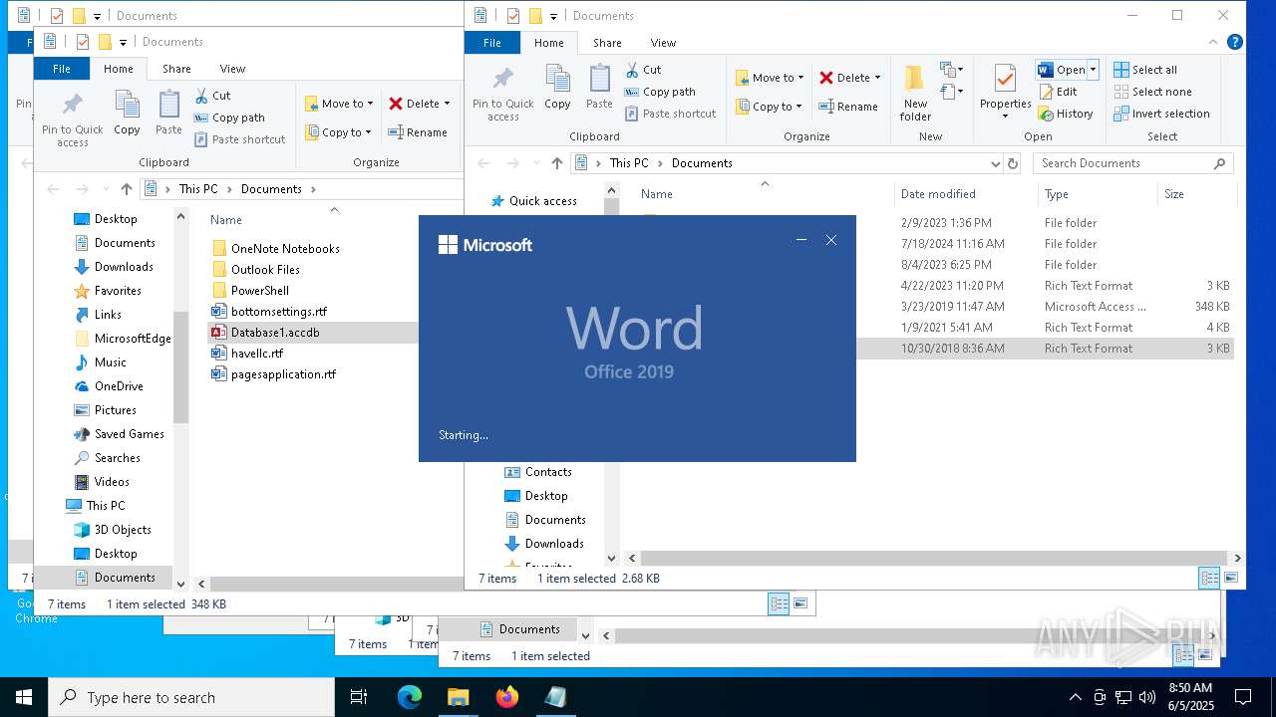Switch to large icons view in front window

tap(1231, 578)
